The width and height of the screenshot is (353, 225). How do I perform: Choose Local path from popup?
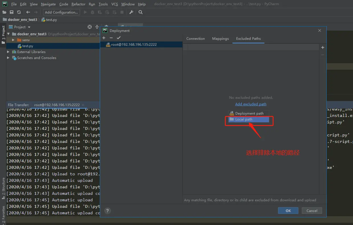pos(249,119)
